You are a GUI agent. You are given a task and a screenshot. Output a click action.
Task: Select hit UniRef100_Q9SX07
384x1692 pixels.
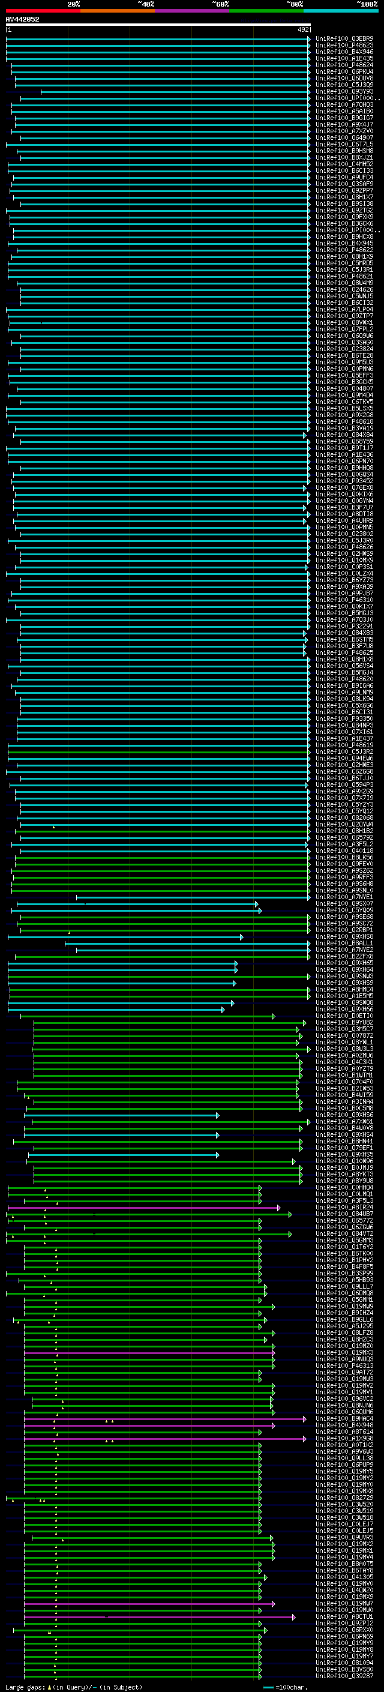(344, 905)
